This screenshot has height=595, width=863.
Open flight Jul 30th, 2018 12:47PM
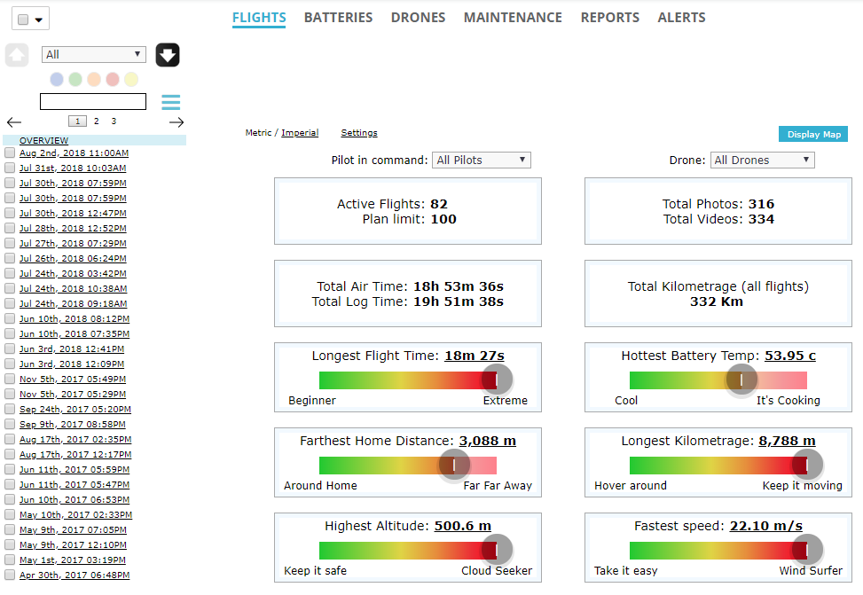[x=73, y=213]
